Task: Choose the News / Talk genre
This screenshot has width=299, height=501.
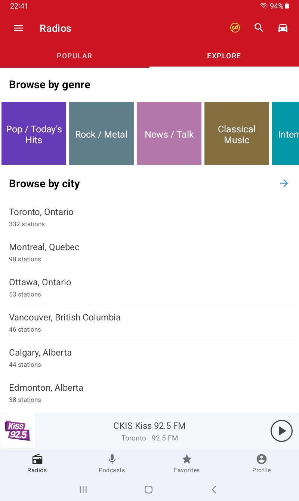Action: pyautogui.click(x=169, y=133)
